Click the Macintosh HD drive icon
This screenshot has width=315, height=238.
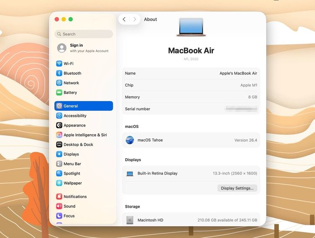point(130,220)
